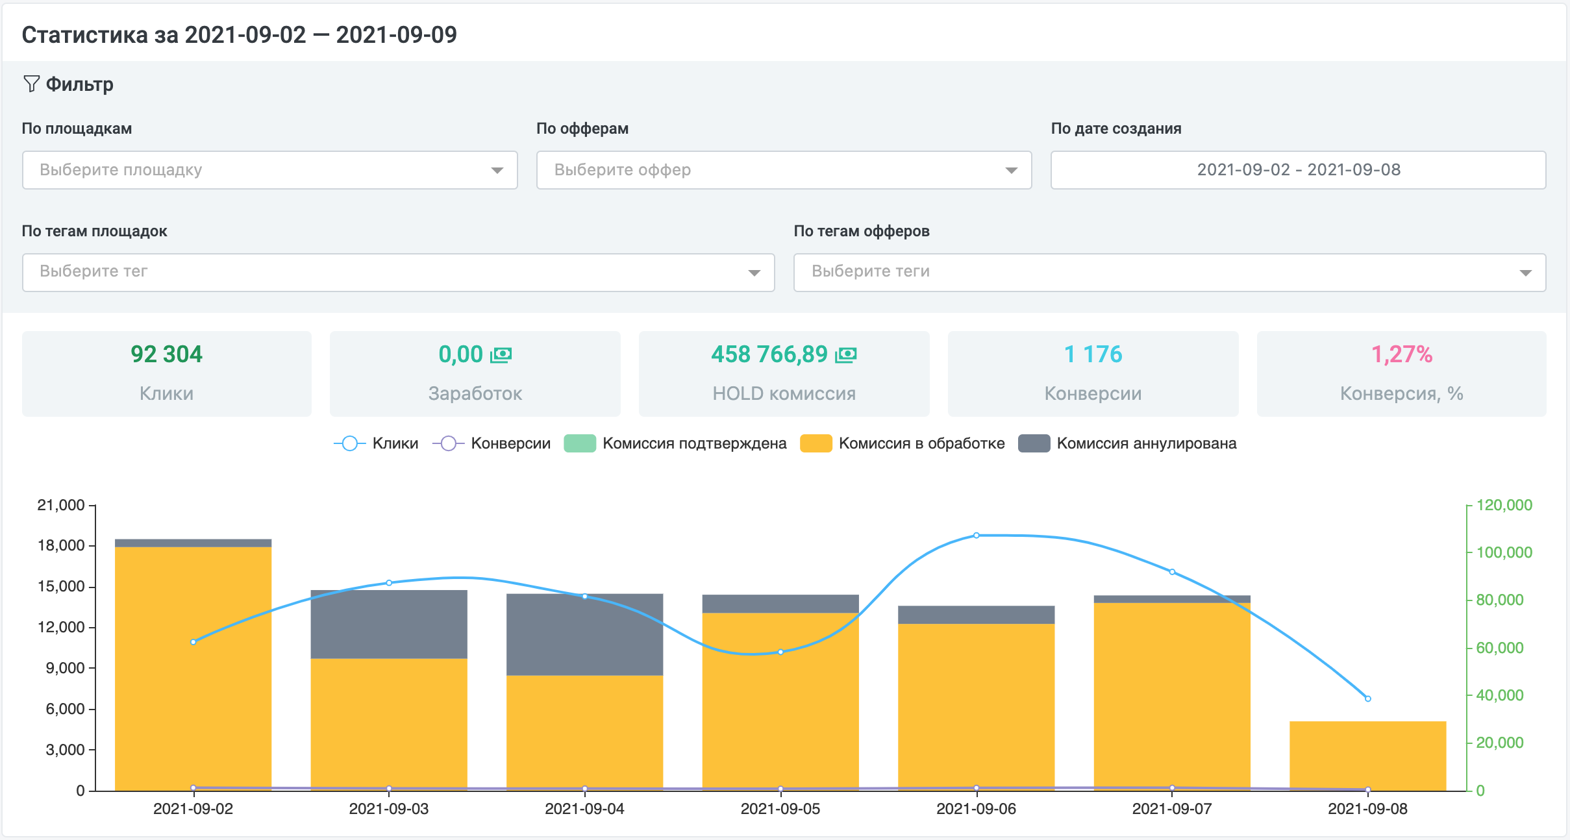This screenshot has width=1570, height=840.
Task: Click the page title 'Статистика за 2021-09-02 — 2021-09-09'
Action: click(240, 34)
